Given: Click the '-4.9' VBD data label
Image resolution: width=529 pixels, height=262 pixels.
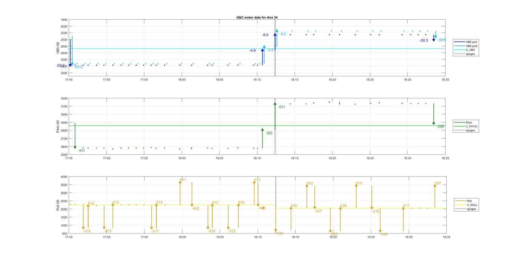Looking at the screenshot, I should (252, 51).
